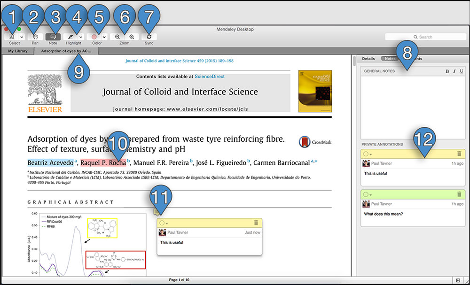Image resolution: width=470 pixels, height=285 pixels.
Task: Click Paul Tavner's avatar in the 1h-ago yellow annotation
Action: (366, 163)
